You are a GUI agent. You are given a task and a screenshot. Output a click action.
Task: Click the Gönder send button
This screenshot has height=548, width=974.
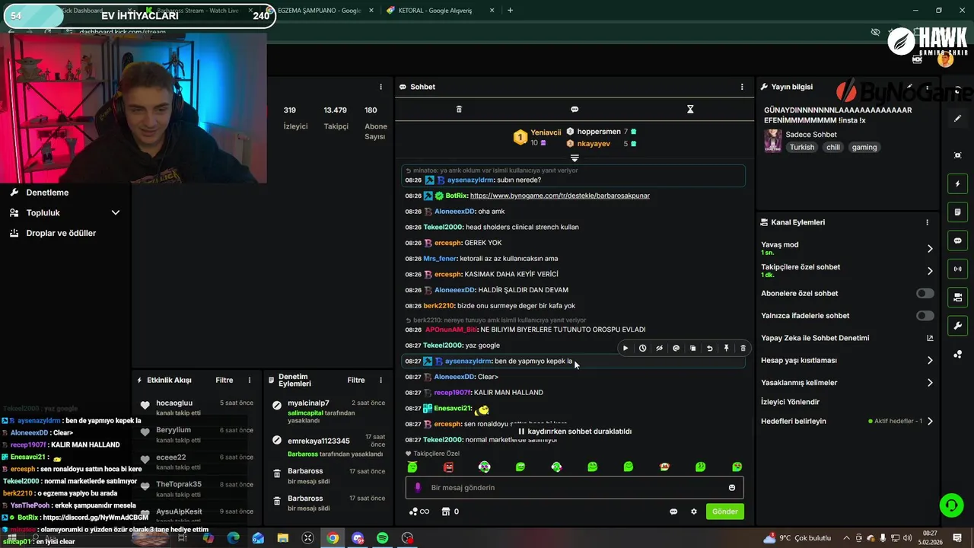(724, 511)
